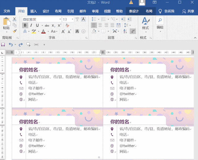Open the highlight color dropdown arrow
This screenshot has width=198, height=160.
38,31
